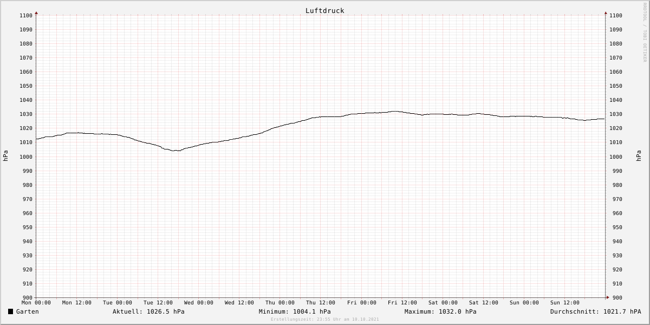Click the Sun 12:00 time axis label

(565, 303)
